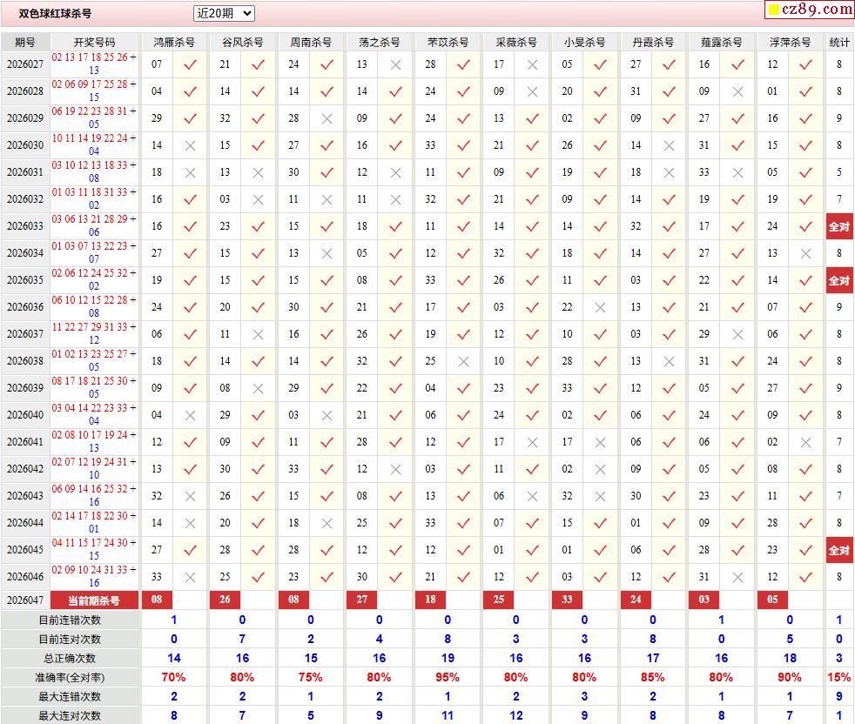Click the cross in row 2026034 浮萍杀号
The image size is (855, 724).
805,253
